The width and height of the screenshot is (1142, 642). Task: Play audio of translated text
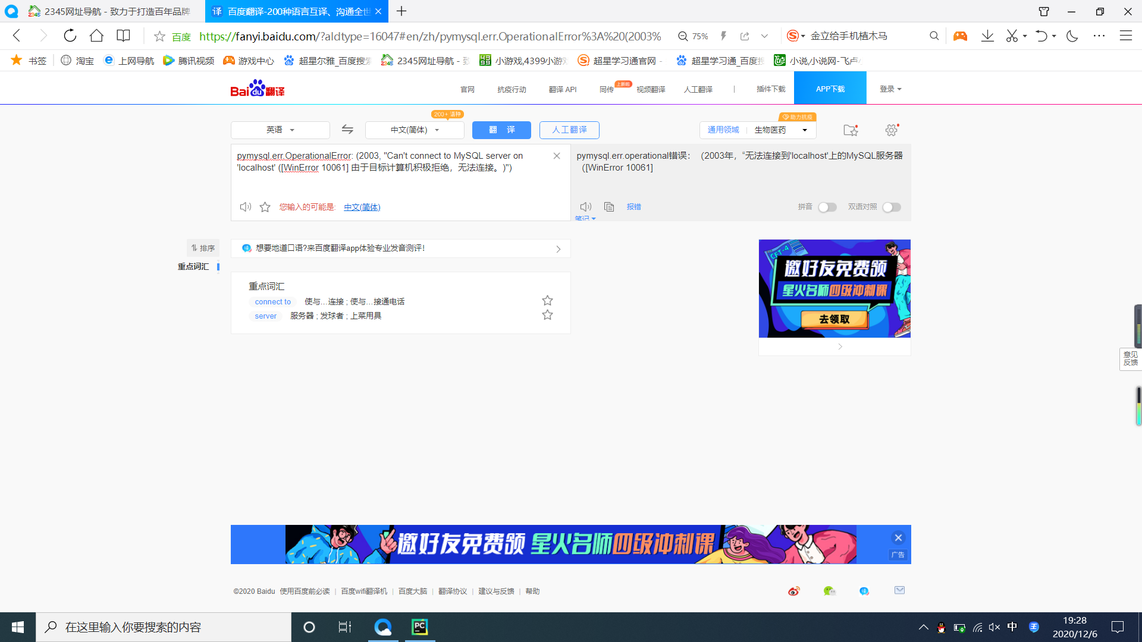point(585,207)
